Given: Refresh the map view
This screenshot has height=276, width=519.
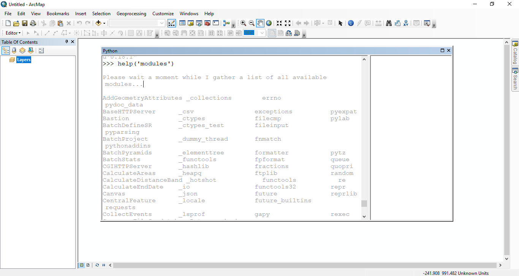Looking at the screenshot, I should point(97,265).
